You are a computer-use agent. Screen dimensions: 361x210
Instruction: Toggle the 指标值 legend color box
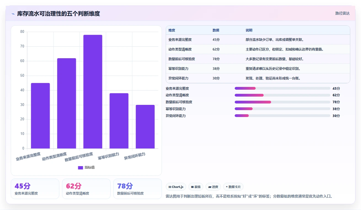tap(81, 168)
